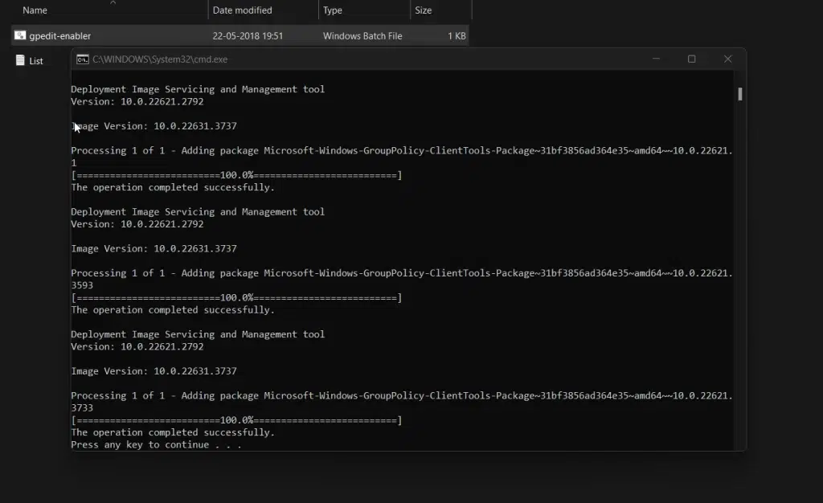Maximize the cmd.exe window
Screen dimensions: 823x503
(x=692, y=59)
